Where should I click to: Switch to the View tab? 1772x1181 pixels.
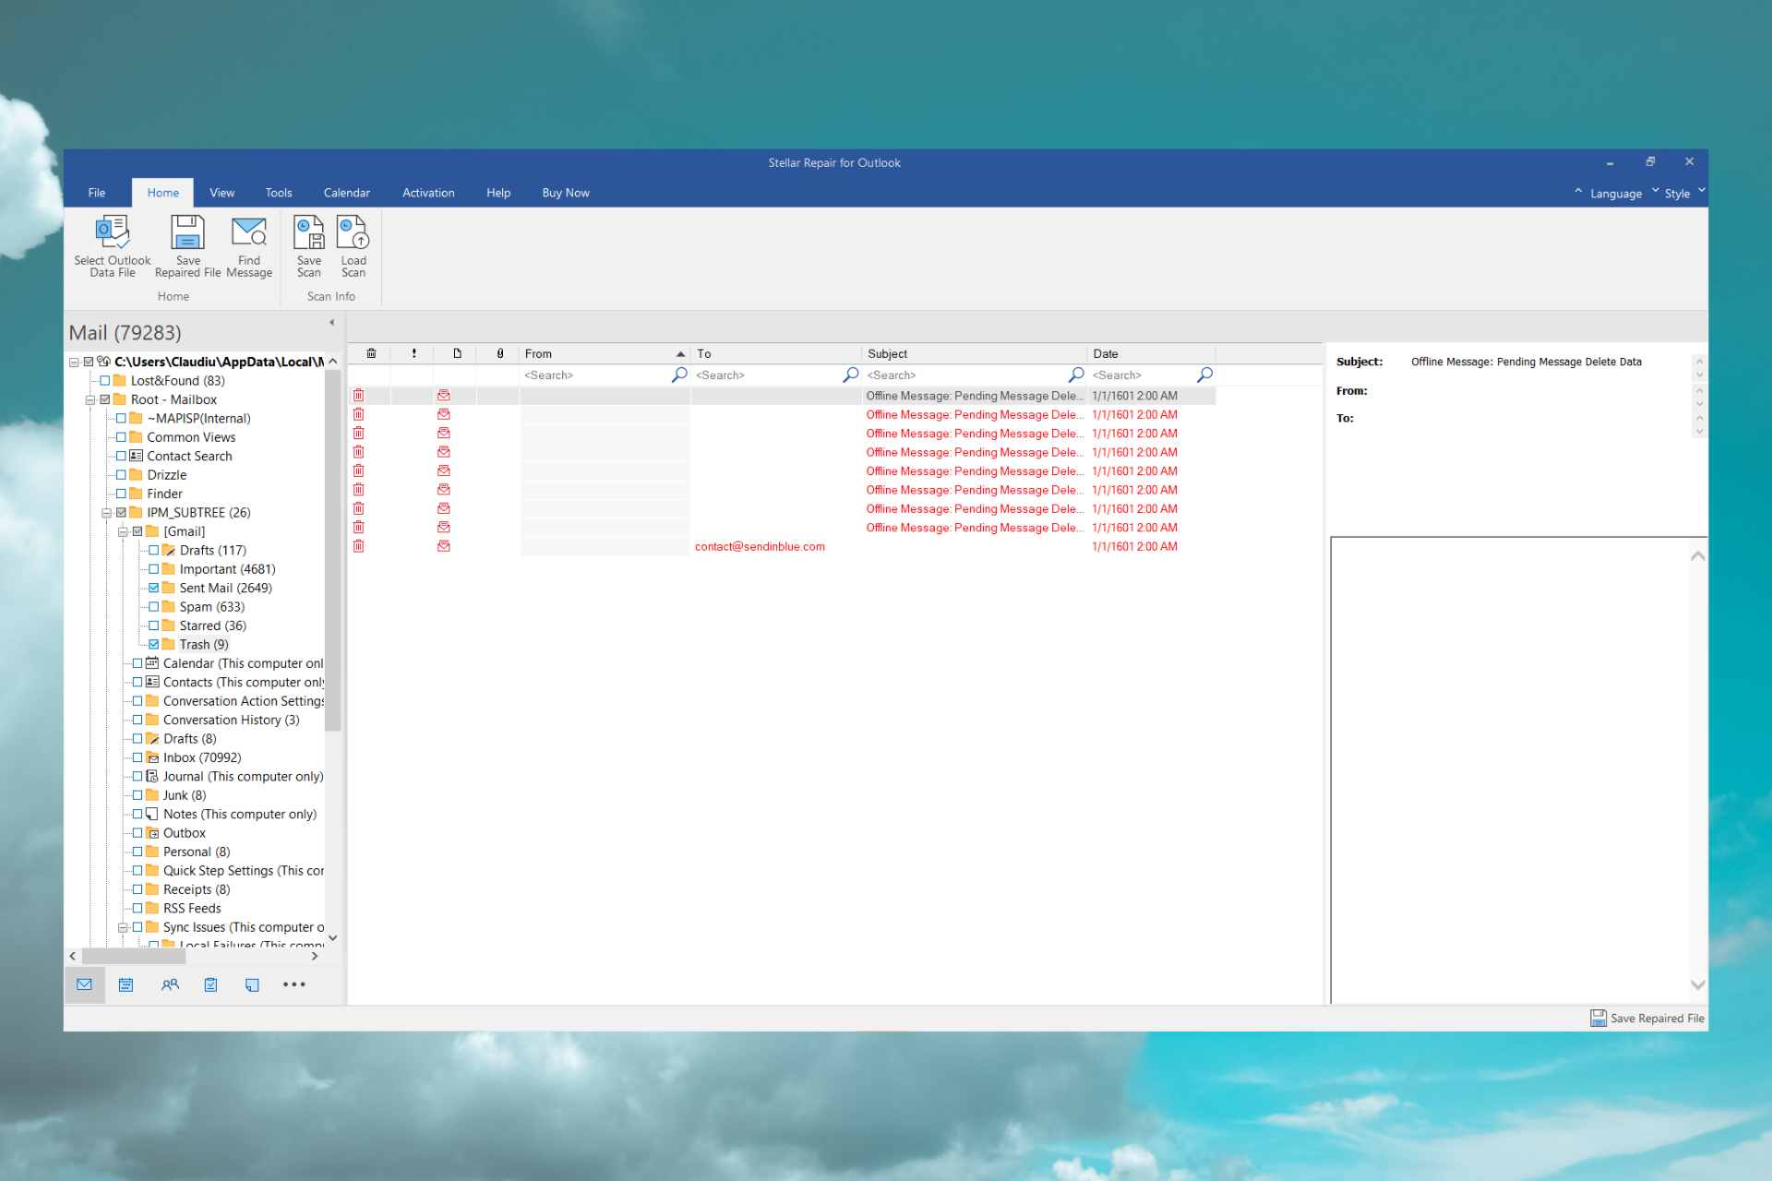pos(221,193)
